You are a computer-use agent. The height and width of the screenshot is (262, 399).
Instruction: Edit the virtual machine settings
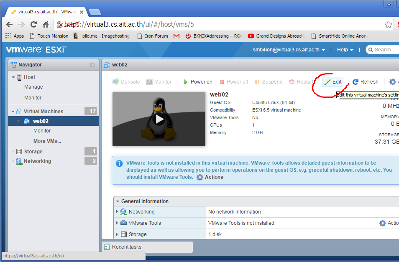pos(333,82)
